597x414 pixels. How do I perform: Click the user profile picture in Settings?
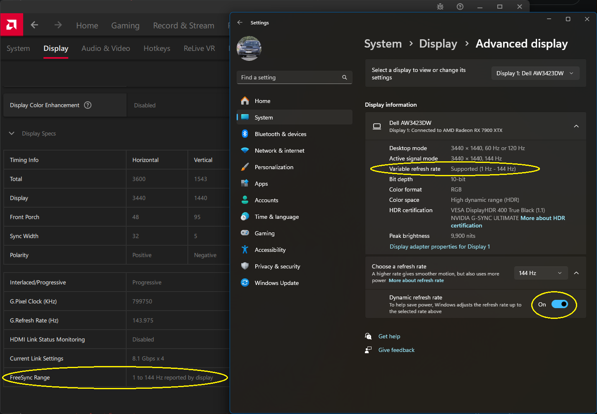(x=249, y=48)
